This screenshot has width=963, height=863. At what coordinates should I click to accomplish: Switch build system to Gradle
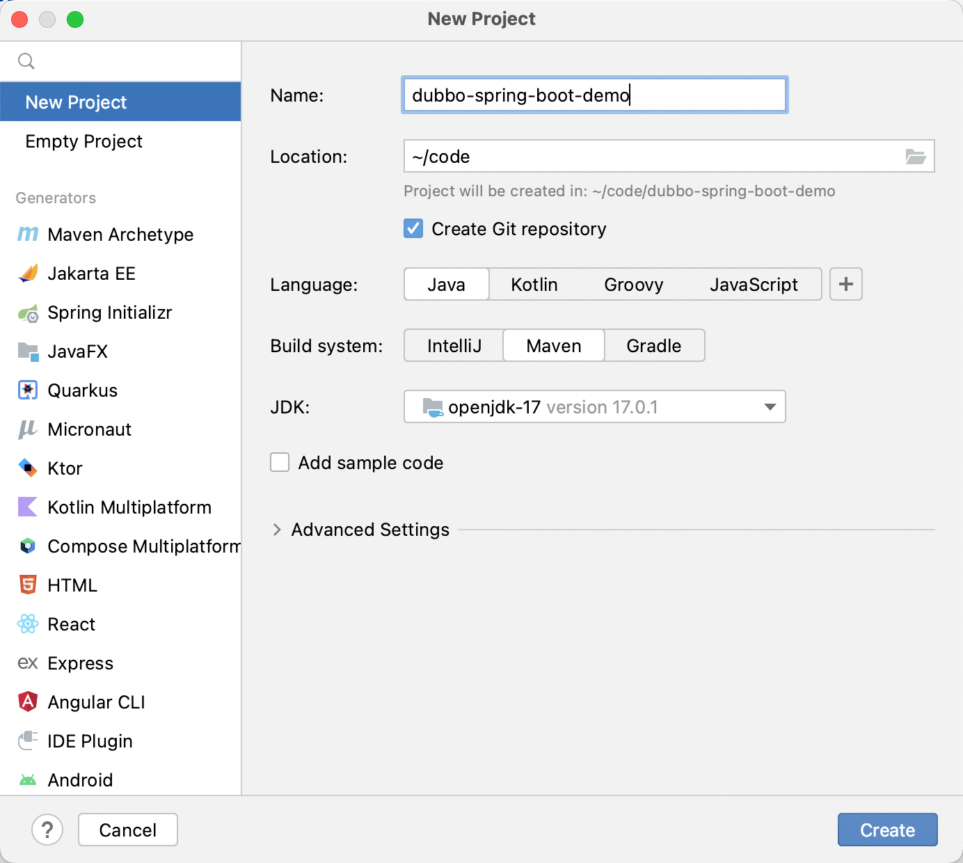click(653, 346)
